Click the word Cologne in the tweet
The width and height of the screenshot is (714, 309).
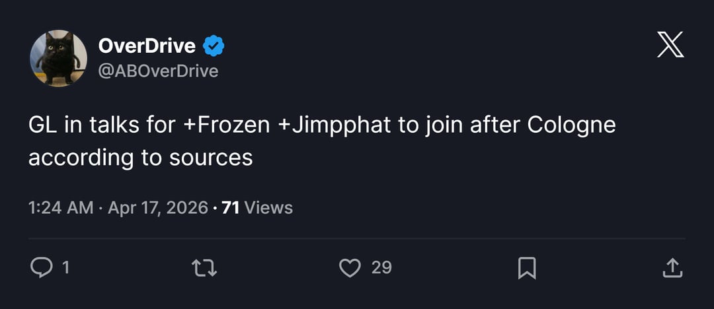571,125
